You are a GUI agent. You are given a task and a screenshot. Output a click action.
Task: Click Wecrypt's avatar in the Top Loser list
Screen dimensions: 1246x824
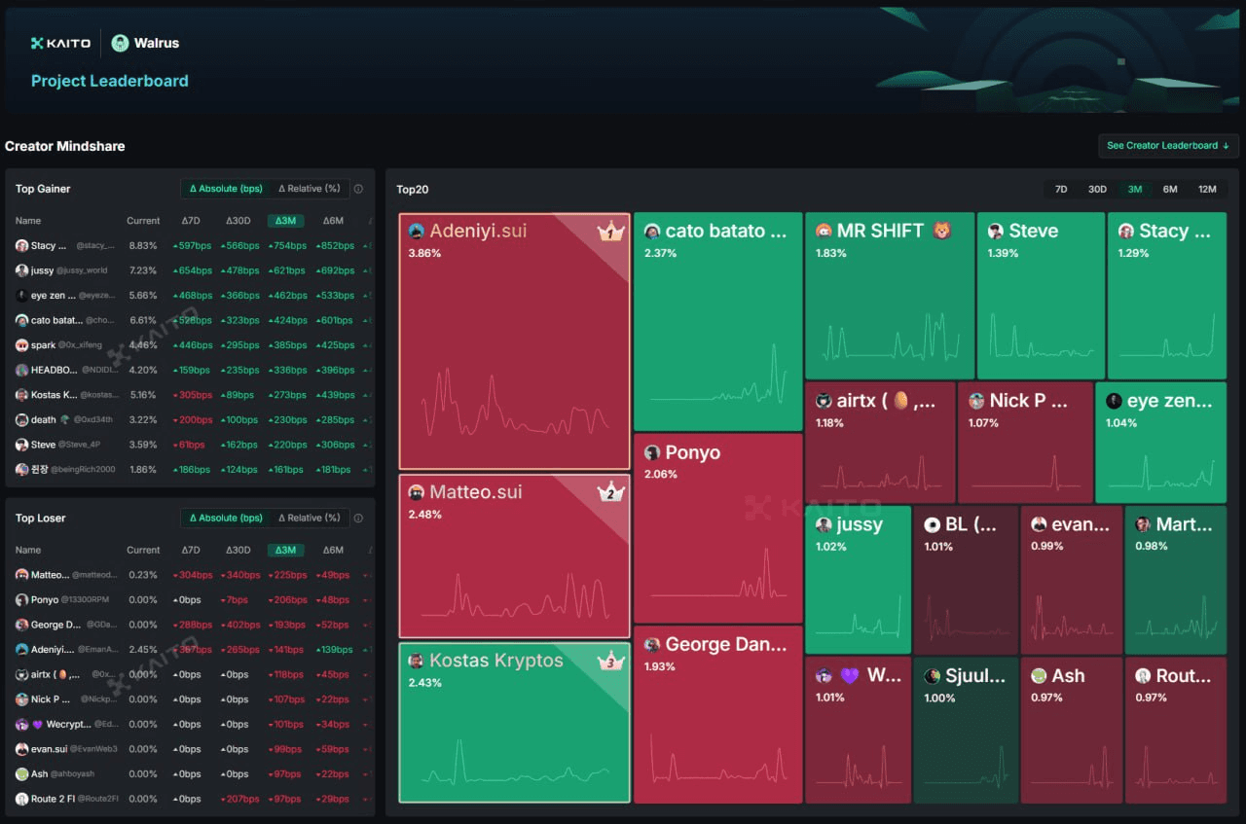tap(21, 725)
